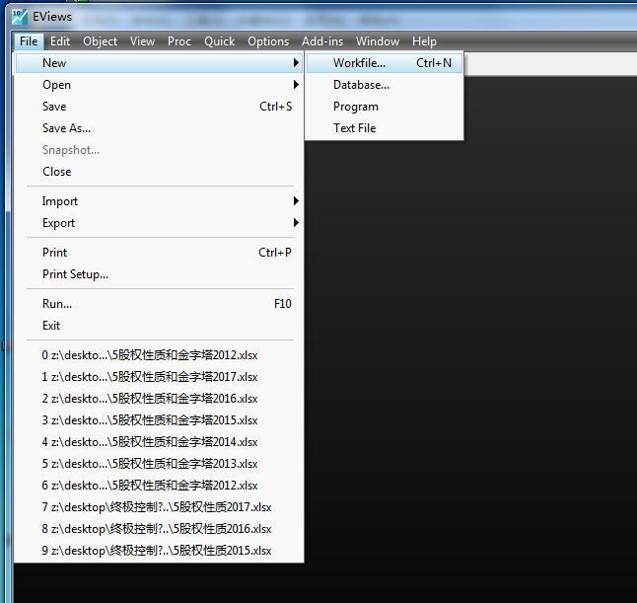Open the Add-ins menu
Viewport: 637px width, 603px height.
click(x=322, y=41)
